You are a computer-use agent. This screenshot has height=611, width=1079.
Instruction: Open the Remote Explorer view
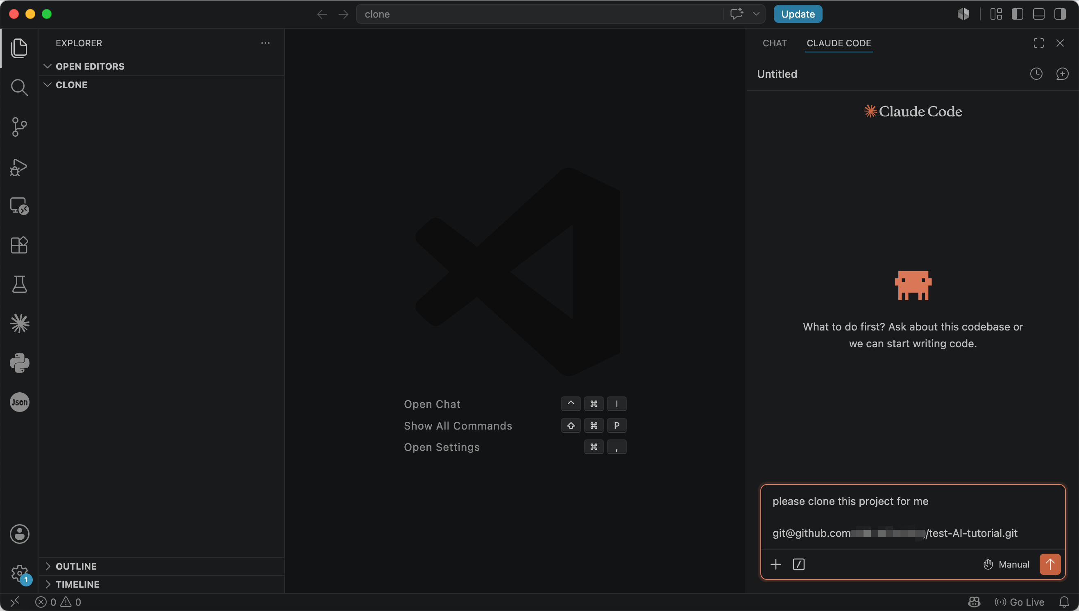click(x=19, y=206)
